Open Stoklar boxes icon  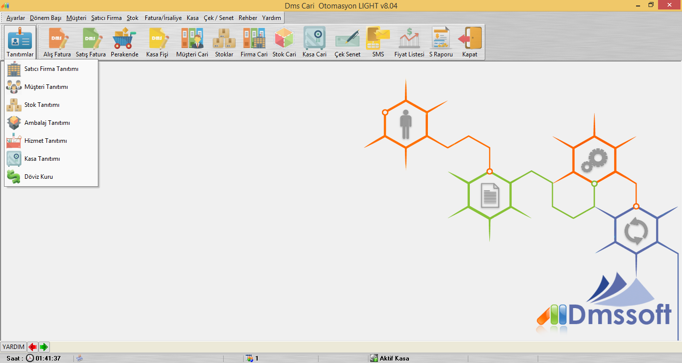pyautogui.click(x=224, y=39)
